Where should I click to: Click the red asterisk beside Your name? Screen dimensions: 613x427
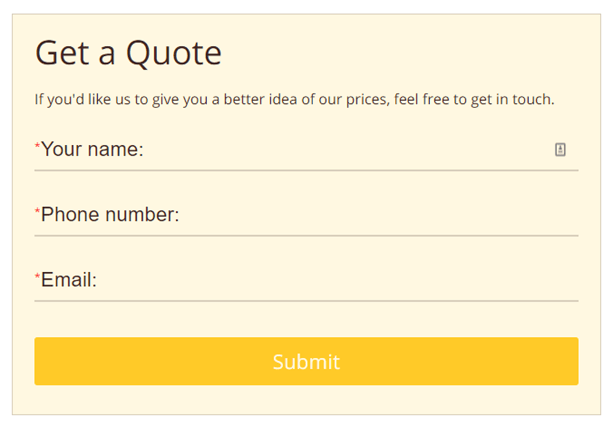click(x=37, y=145)
